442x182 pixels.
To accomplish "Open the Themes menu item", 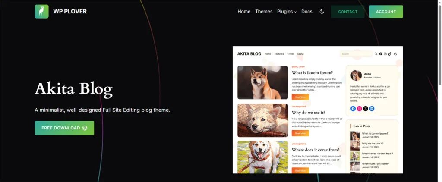I will coord(264,12).
